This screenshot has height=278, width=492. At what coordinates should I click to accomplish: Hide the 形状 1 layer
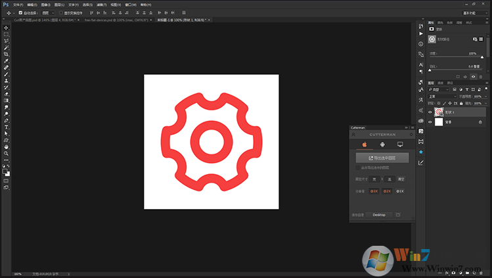click(x=430, y=112)
